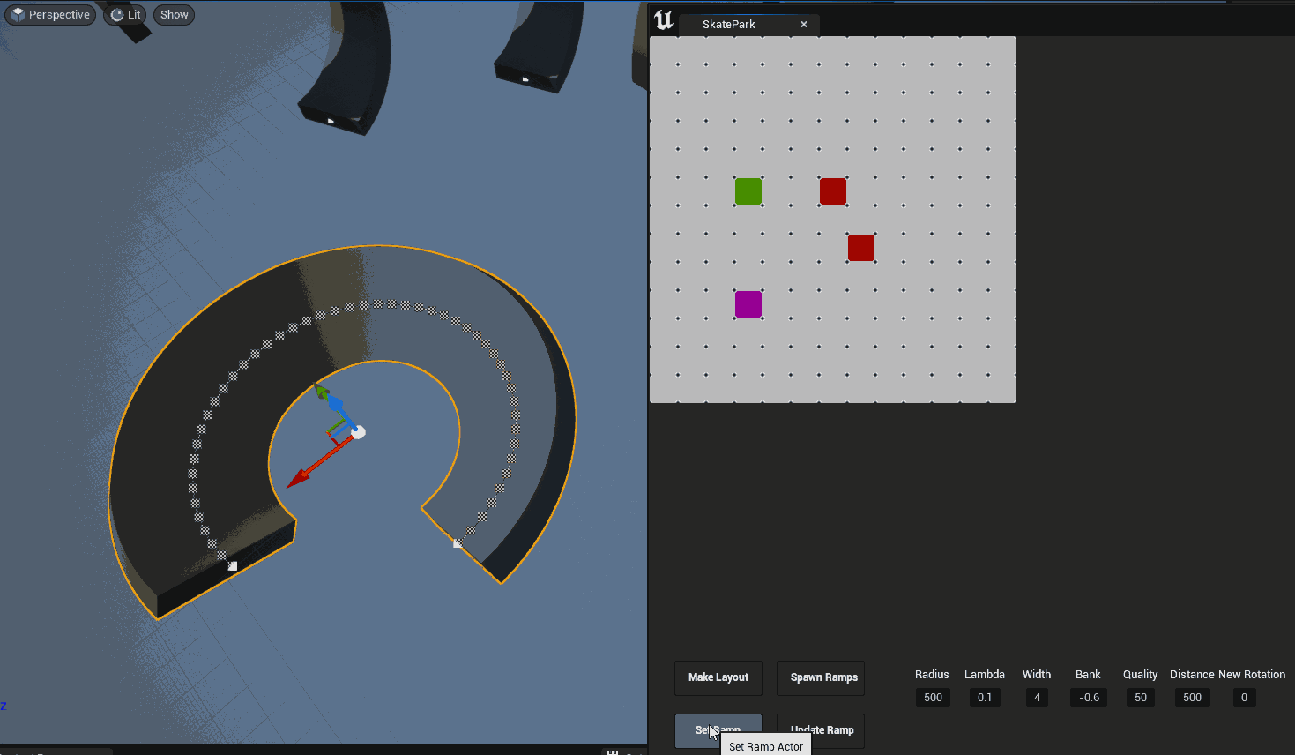Viewport: 1295px width, 755px height.
Task: Switch to the SkatePark tab
Action: pos(728,25)
